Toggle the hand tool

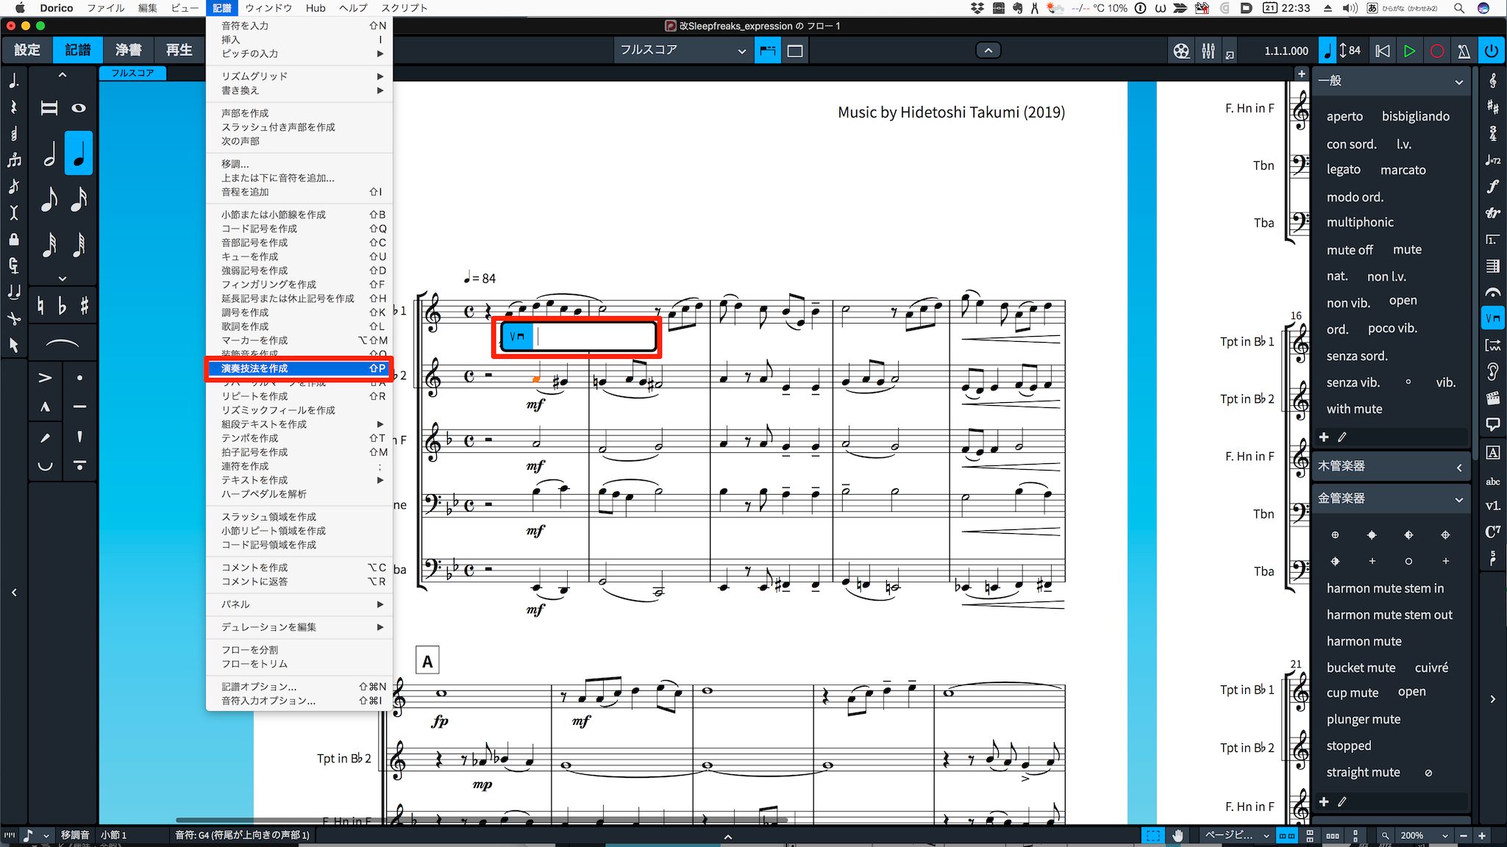point(1178,835)
